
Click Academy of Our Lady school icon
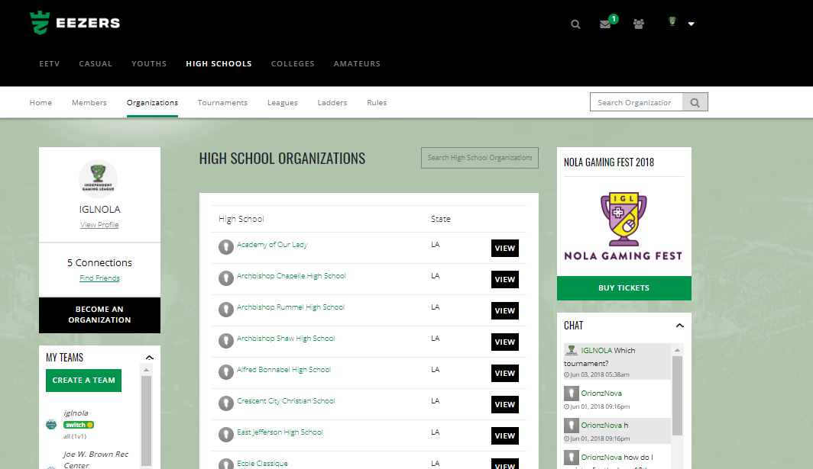click(x=226, y=247)
